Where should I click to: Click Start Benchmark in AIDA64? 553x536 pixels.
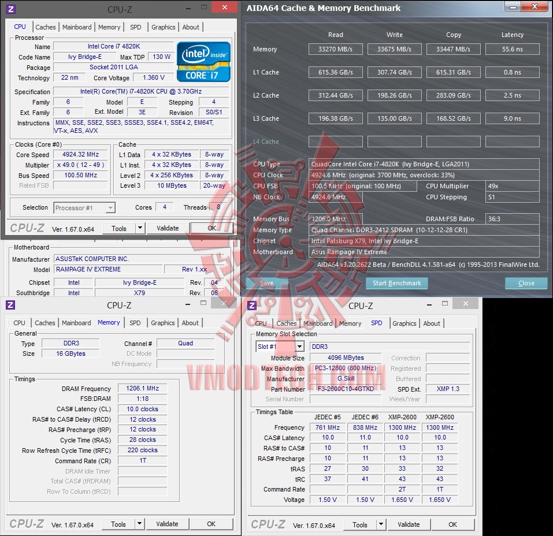(397, 283)
